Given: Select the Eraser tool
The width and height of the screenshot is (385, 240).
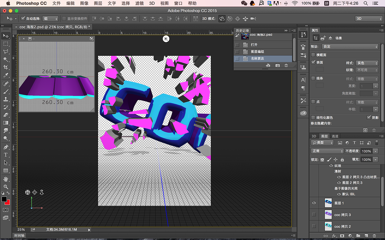Looking at the screenshot, I should pyautogui.click(x=6, y=115).
